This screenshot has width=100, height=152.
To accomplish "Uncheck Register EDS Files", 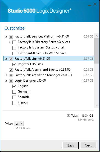I will point(14,64).
